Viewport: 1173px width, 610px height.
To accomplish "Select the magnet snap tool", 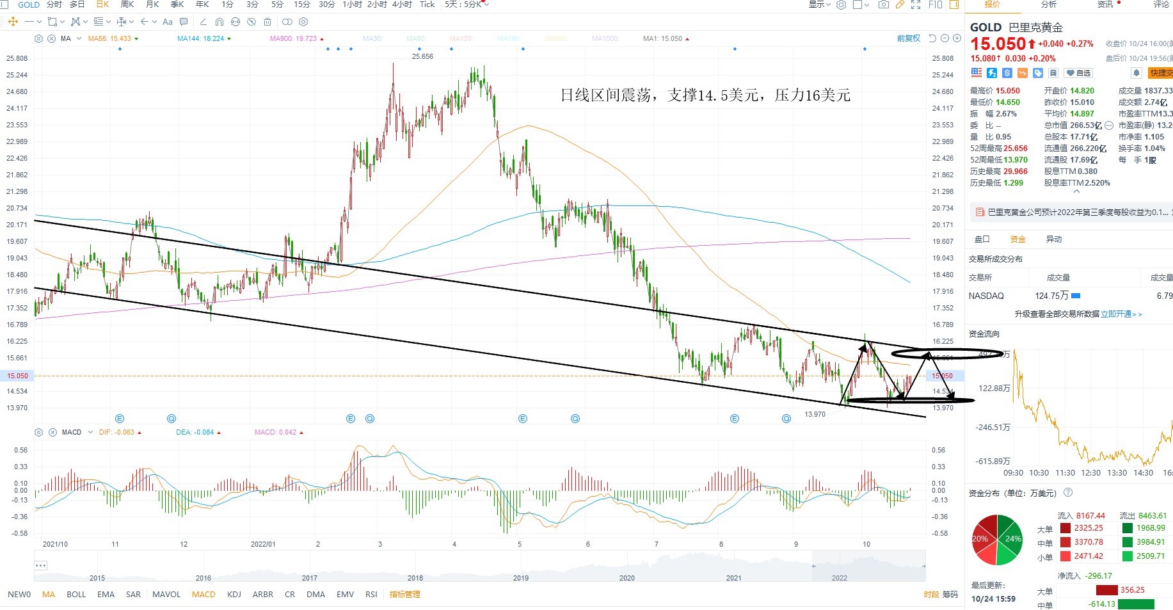I will (x=219, y=22).
